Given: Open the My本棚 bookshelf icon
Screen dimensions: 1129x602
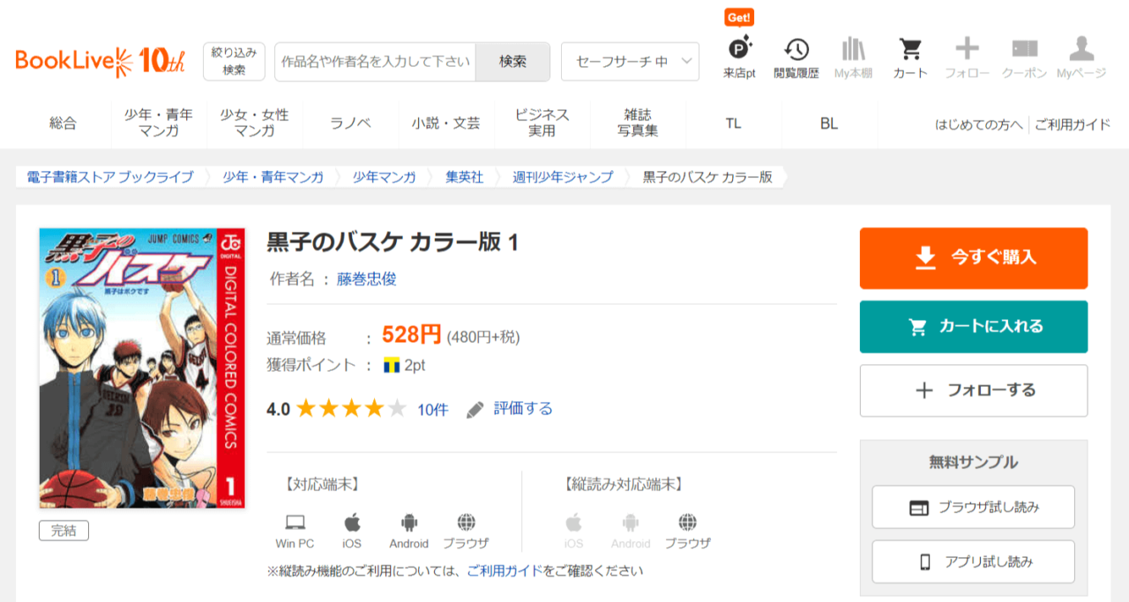Looking at the screenshot, I should 853,49.
